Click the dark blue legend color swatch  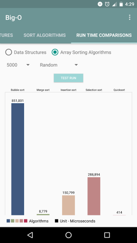click(8, 221)
